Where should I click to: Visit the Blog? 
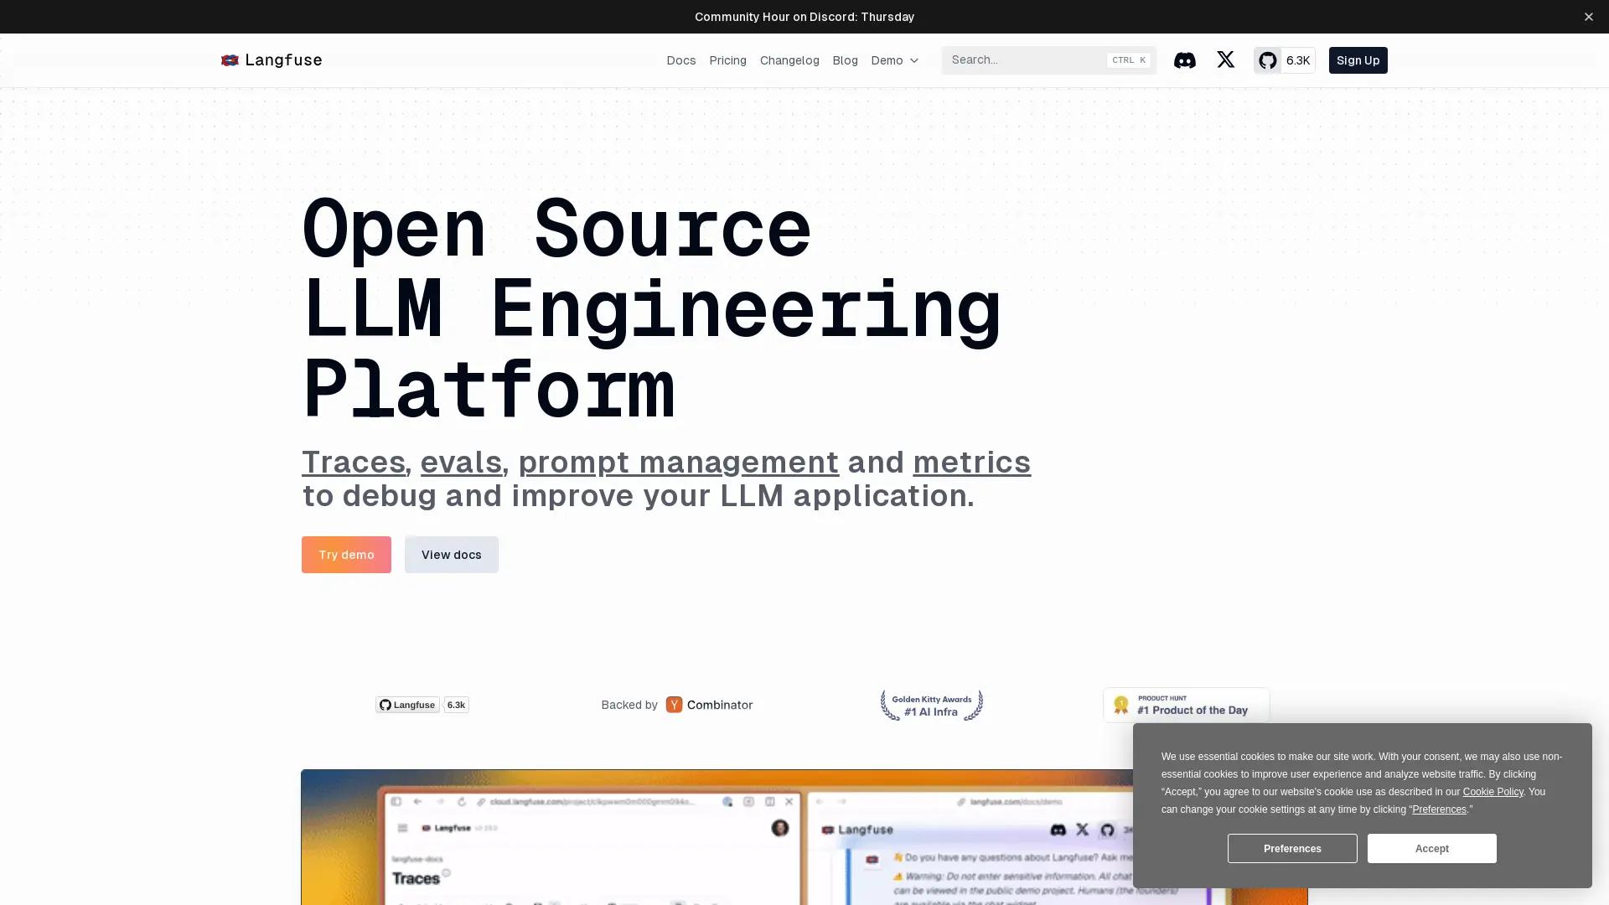coord(845,59)
